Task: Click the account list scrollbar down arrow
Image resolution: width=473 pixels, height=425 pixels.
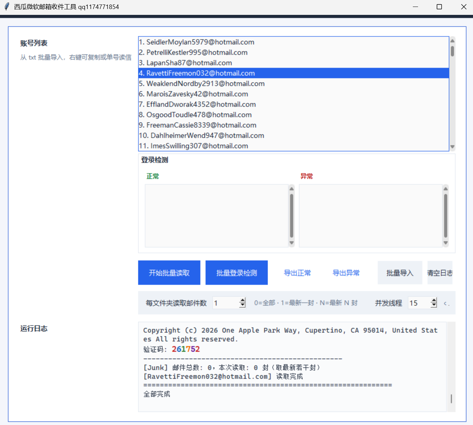Action: click(452, 147)
